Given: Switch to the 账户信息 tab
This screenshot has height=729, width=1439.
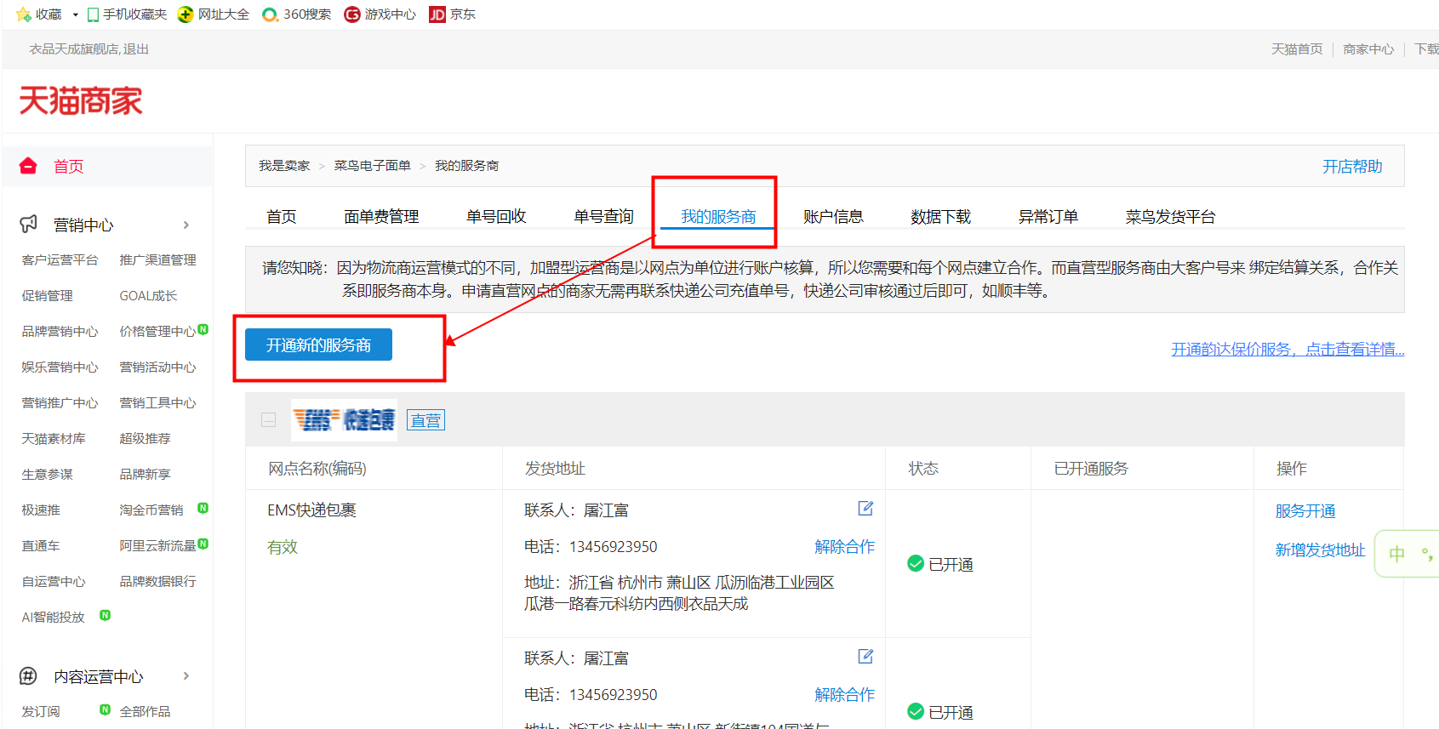Looking at the screenshot, I should [x=833, y=217].
